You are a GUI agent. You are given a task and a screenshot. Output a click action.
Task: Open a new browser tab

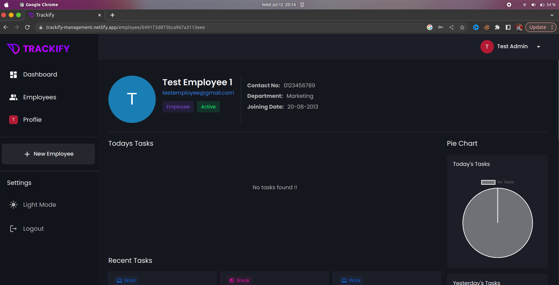[x=112, y=15]
